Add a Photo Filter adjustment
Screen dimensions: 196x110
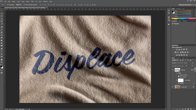(183, 52)
